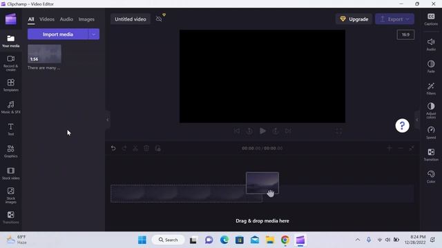Open Music & SFX library
Screen dimensions: 442x248
tap(11, 107)
